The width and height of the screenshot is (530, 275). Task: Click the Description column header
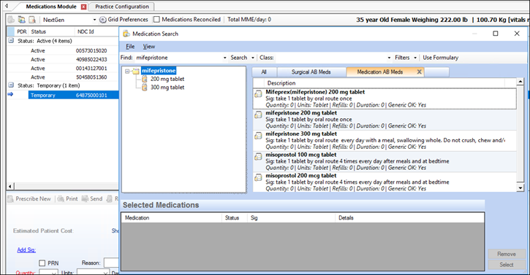tap(385, 83)
